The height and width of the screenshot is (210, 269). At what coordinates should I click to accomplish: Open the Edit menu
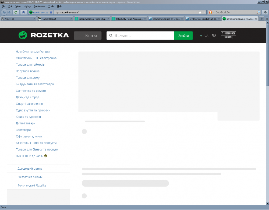10,6
